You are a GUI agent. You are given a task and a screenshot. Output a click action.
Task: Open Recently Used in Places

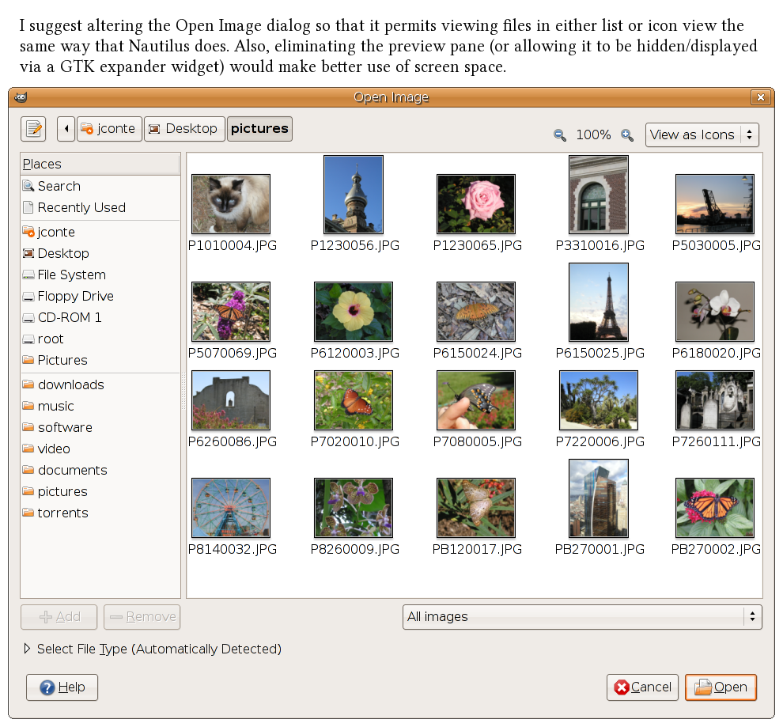click(x=81, y=207)
